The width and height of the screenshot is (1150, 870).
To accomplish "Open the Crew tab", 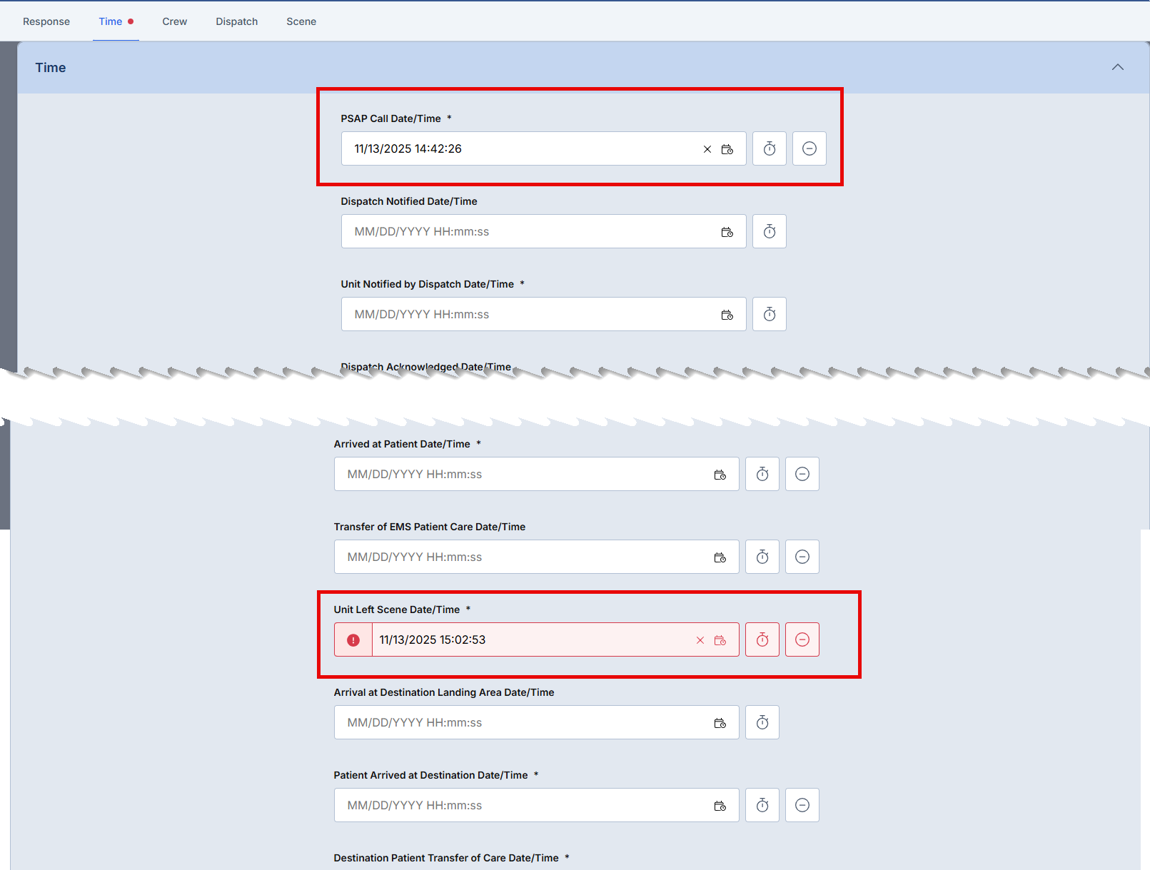I will [174, 21].
